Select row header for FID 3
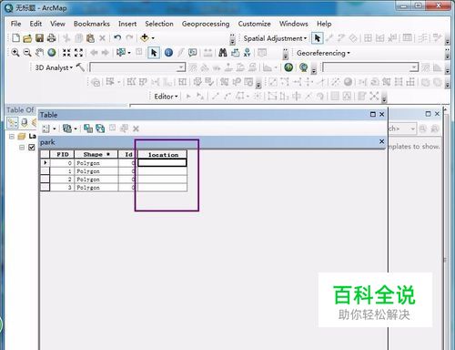This screenshot has width=455, height=350. tap(45, 188)
